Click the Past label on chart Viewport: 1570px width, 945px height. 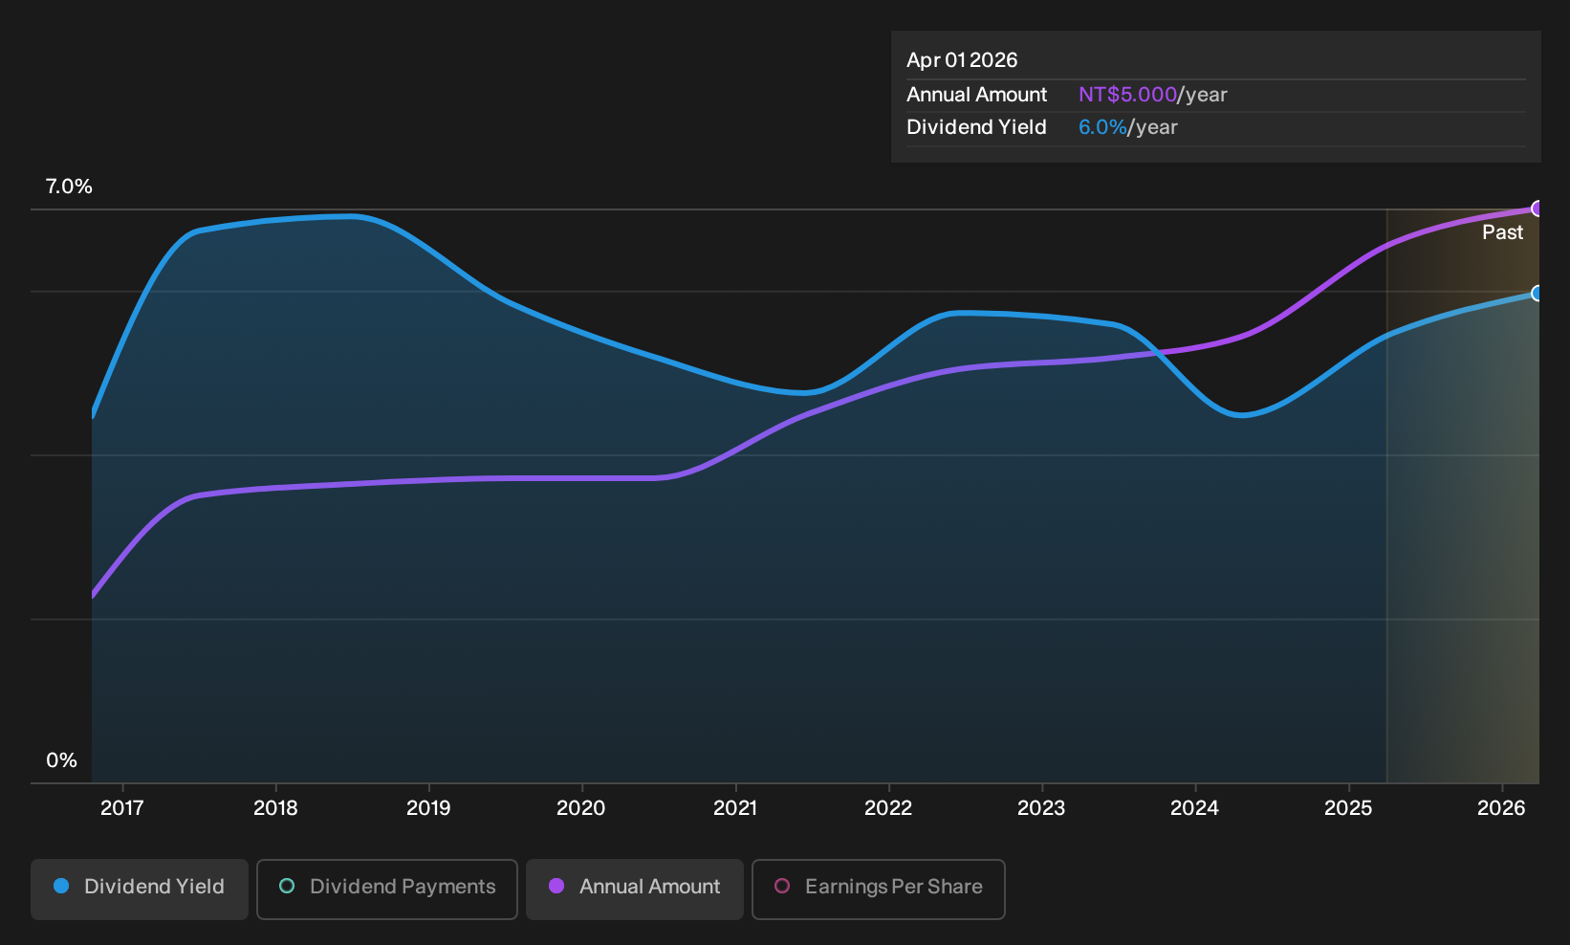tap(1503, 232)
